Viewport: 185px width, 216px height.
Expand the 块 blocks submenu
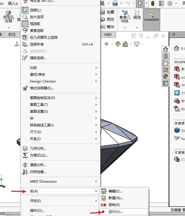61,118
